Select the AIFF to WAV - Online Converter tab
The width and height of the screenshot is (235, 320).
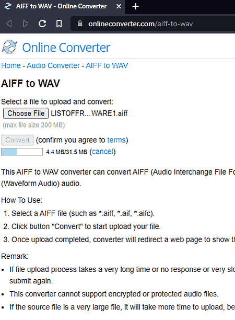coord(62,7)
